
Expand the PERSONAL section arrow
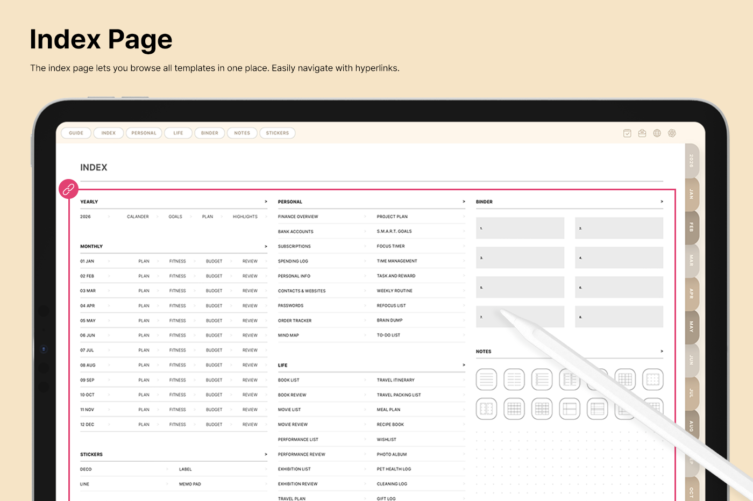(464, 202)
